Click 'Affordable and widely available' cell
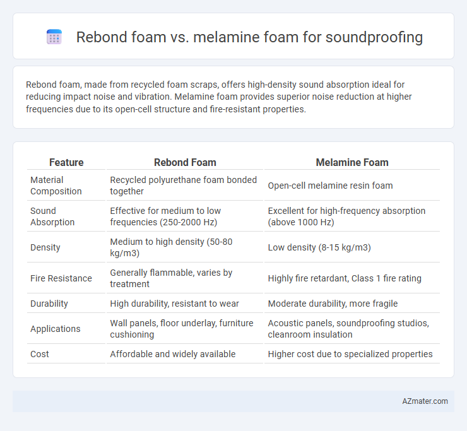 tap(172, 354)
